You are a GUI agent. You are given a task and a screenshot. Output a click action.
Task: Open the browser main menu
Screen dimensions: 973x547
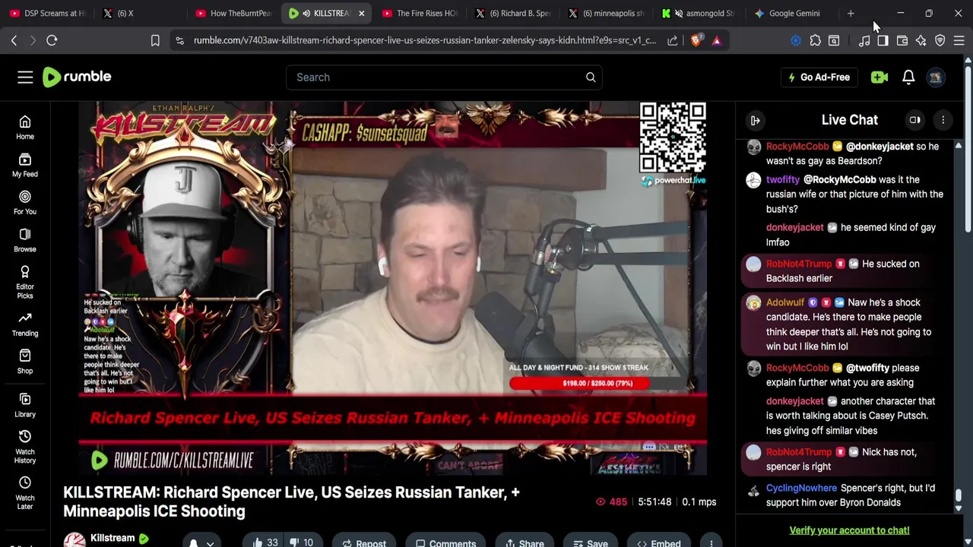pyautogui.click(x=959, y=40)
